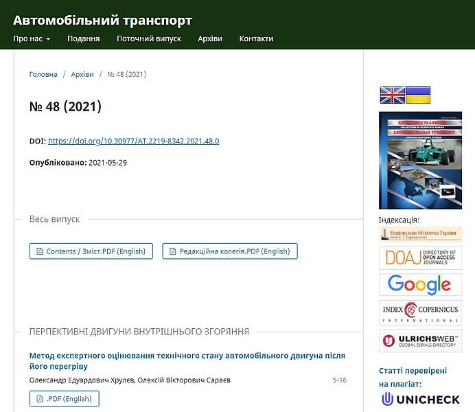475x412 pixels.
Task: Open the Контакти navigation item
Action: (256, 38)
